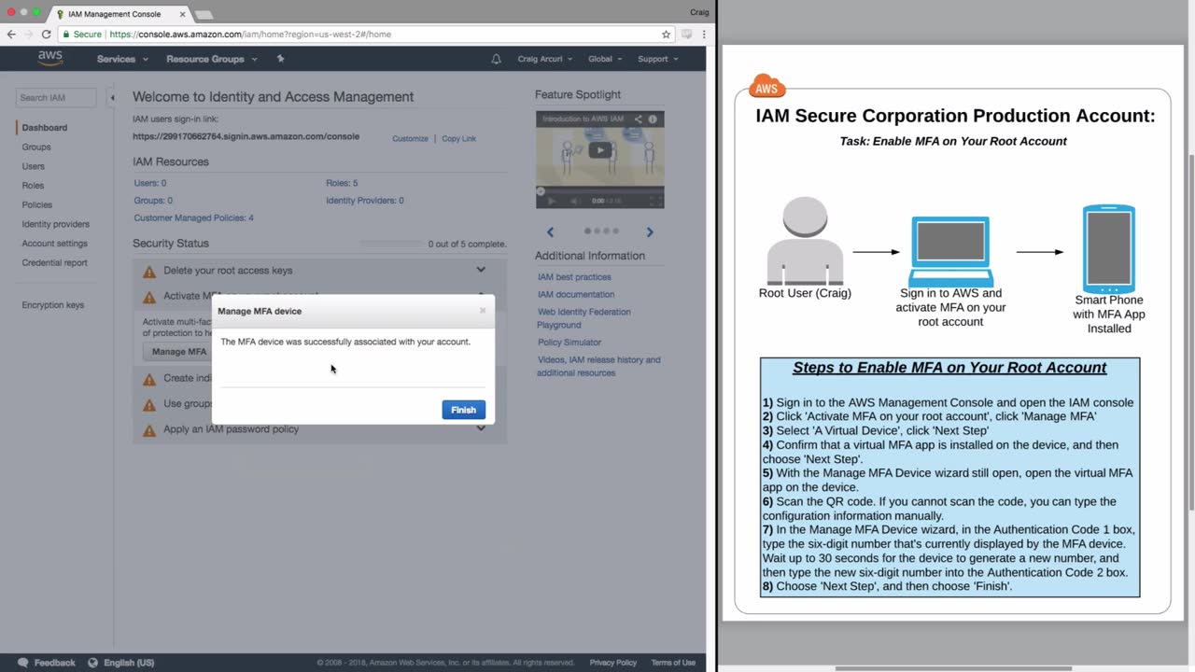The width and height of the screenshot is (1195, 672).
Task: Click the warning icon beside Delete your root access keys
Action: [149, 272]
